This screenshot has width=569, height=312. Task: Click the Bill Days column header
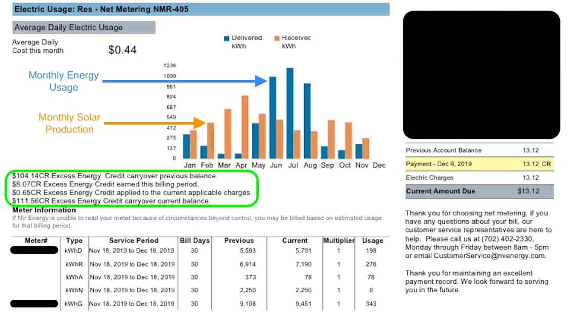click(x=195, y=241)
